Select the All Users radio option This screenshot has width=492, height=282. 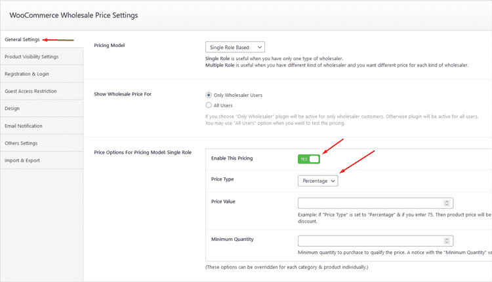pyautogui.click(x=209, y=105)
